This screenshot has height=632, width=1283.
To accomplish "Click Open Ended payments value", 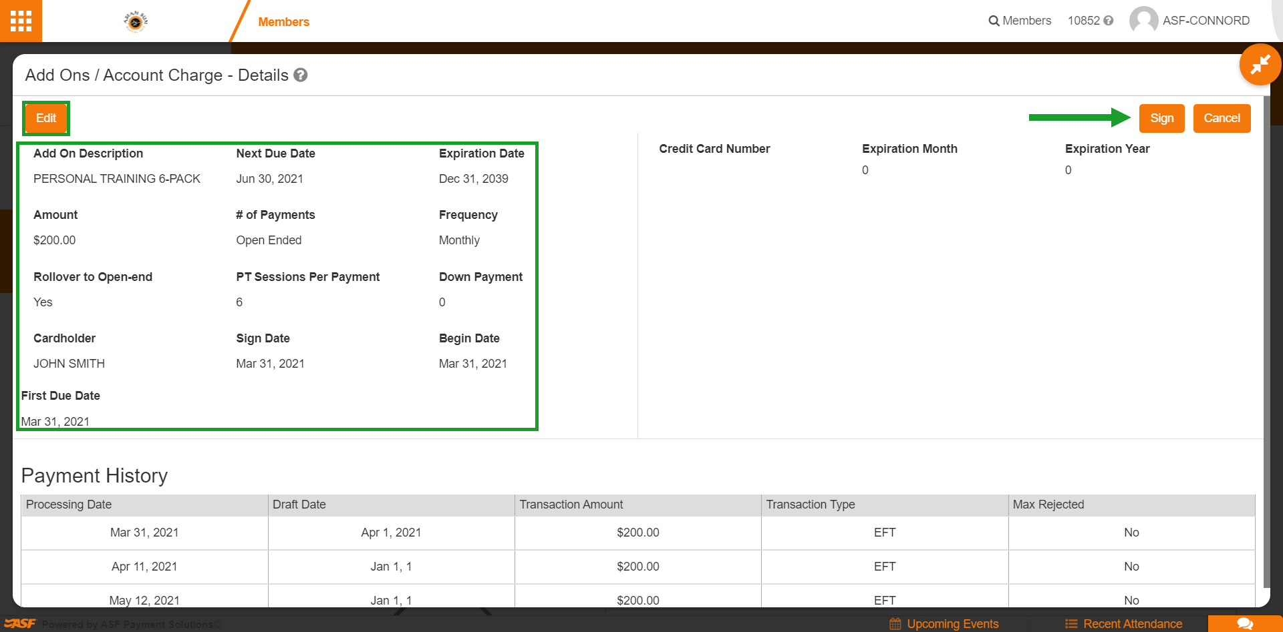I will [269, 240].
